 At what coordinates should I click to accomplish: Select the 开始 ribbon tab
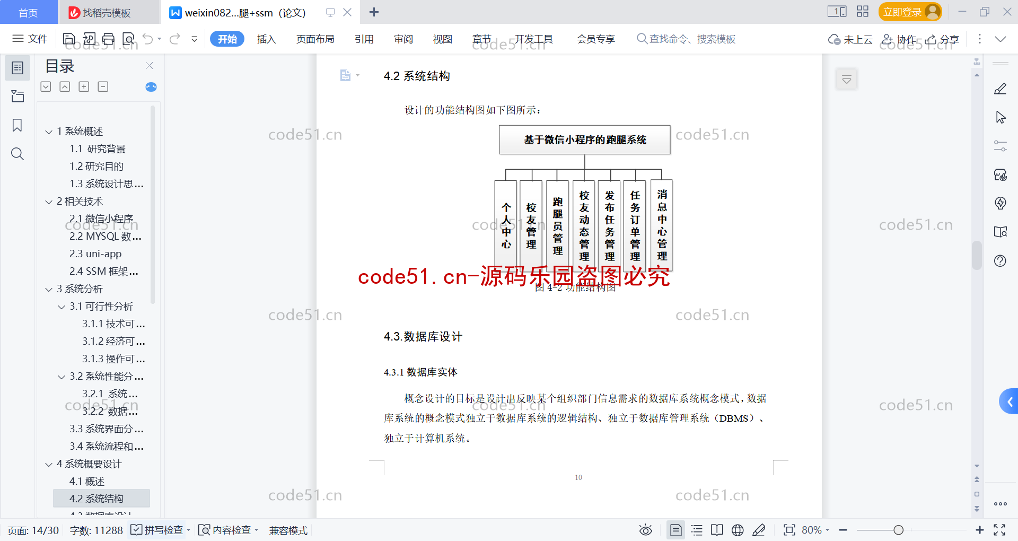point(227,39)
